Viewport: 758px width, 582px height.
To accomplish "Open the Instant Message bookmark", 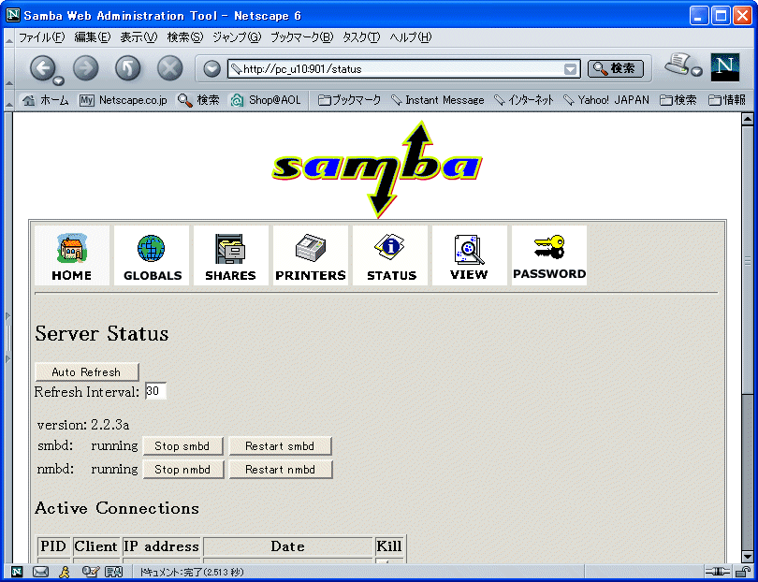I will click(x=438, y=100).
